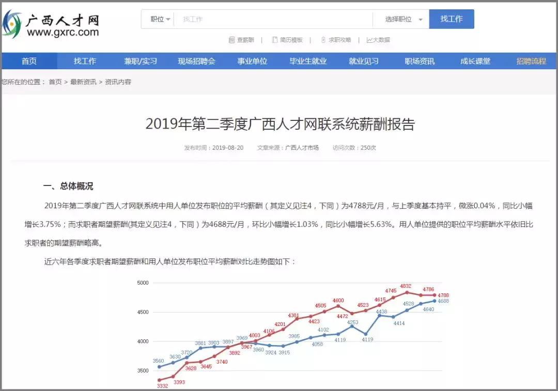Click the 事业单位 navigation item
This screenshot has width=558, height=391.
252,60
